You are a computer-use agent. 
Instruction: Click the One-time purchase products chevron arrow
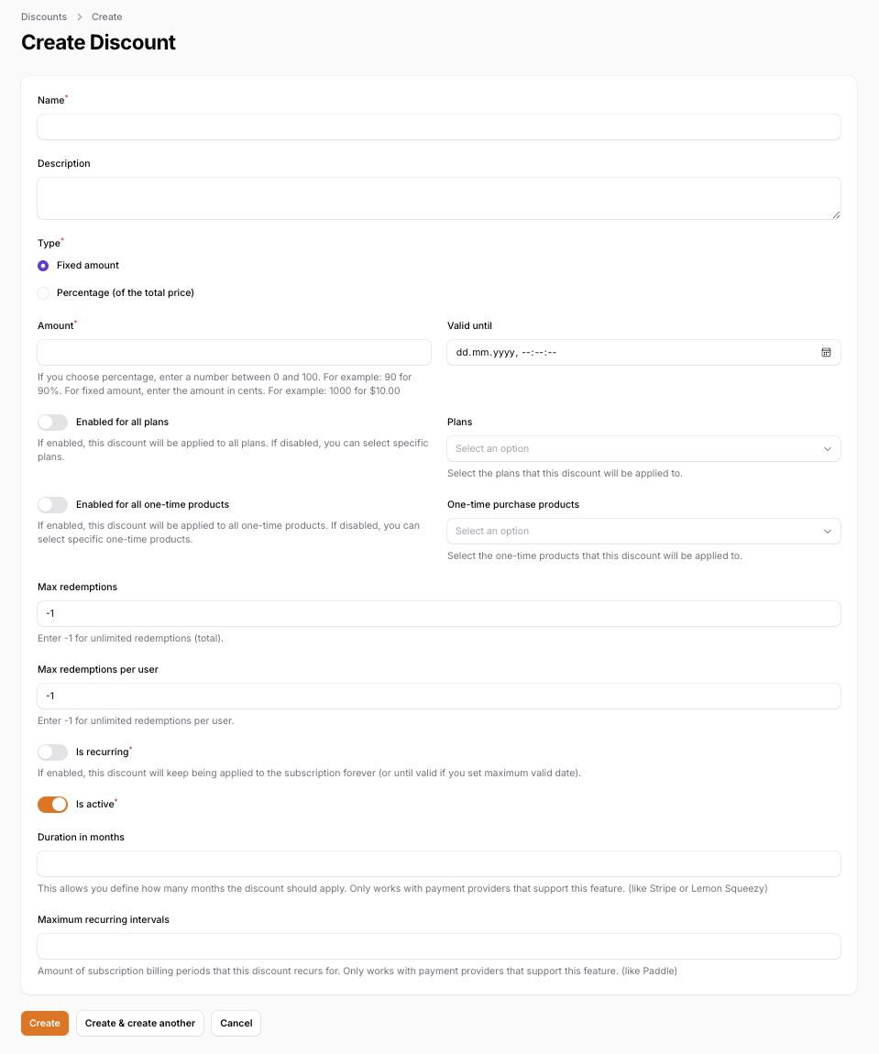coord(828,531)
